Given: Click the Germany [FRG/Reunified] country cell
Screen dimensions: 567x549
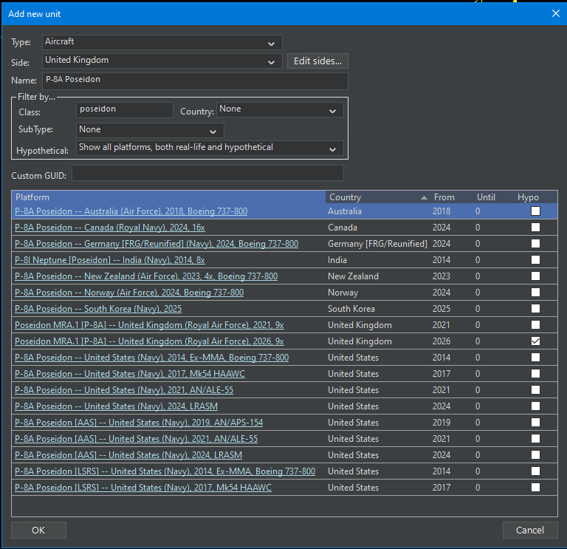Looking at the screenshot, I should tap(377, 244).
